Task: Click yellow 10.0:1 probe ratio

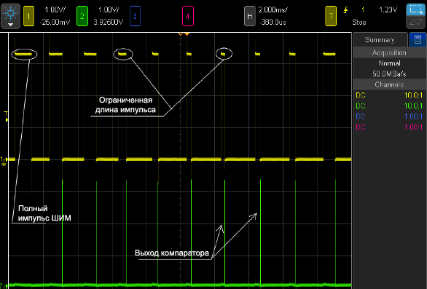Action: 413,95
